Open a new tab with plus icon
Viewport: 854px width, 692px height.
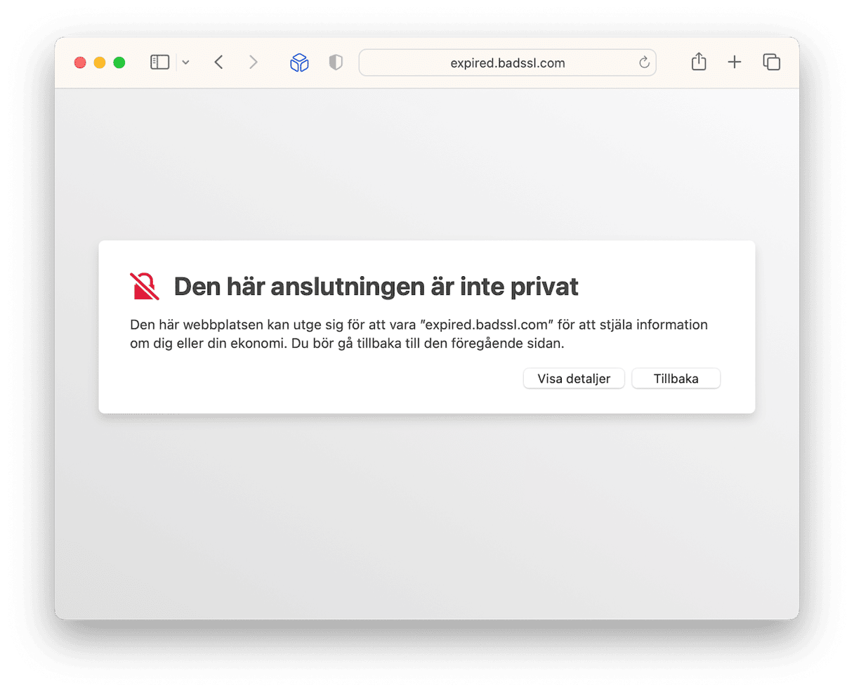735,63
